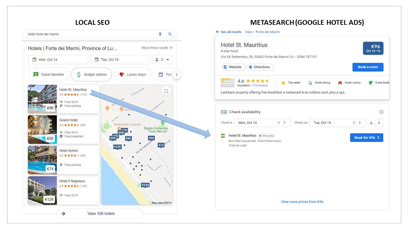Click the €74 price pin on the map
The height and width of the screenshot is (229, 408).
click(x=161, y=145)
